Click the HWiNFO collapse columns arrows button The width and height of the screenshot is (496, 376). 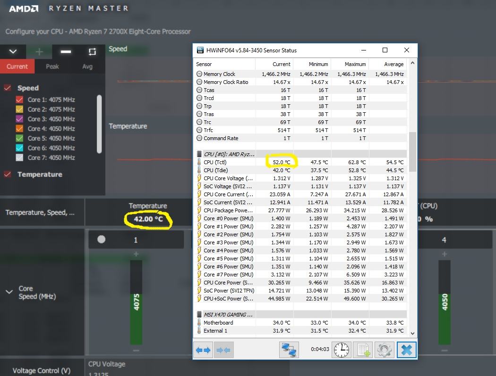223,350
